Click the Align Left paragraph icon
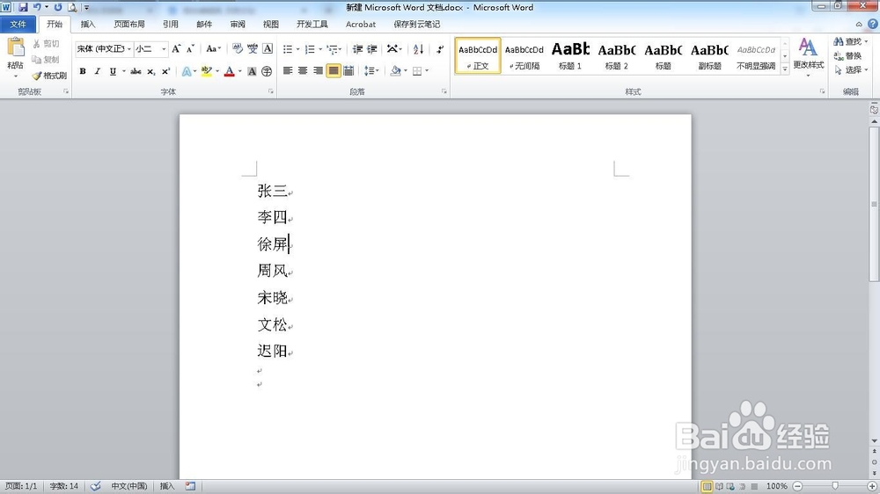This screenshot has height=494, width=880. (x=288, y=70)
